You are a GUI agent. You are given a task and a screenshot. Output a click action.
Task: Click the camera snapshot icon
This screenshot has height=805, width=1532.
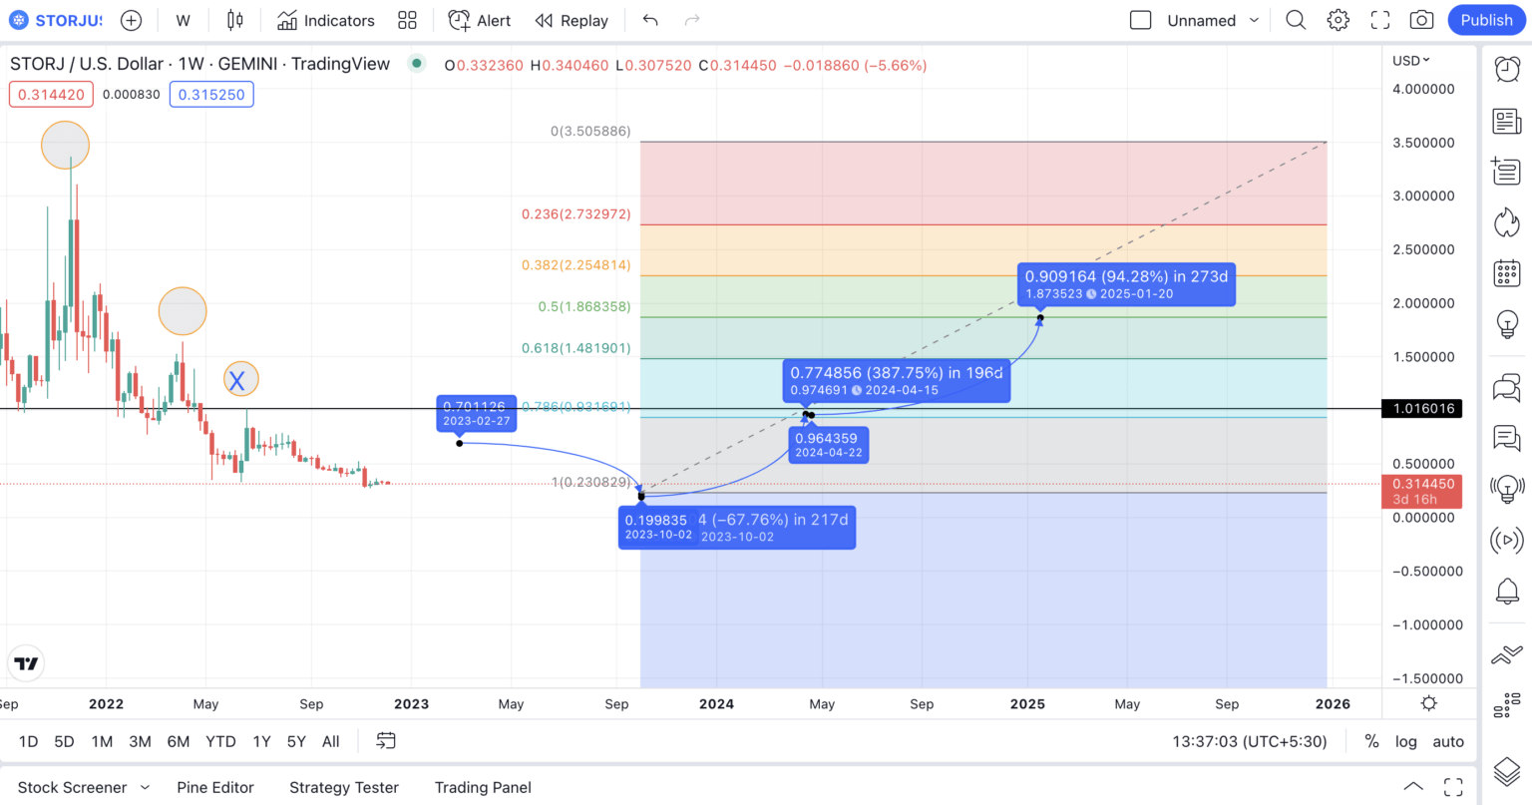click(1421, 20)
